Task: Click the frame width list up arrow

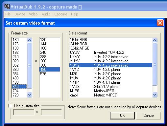Action: point(29,40)
